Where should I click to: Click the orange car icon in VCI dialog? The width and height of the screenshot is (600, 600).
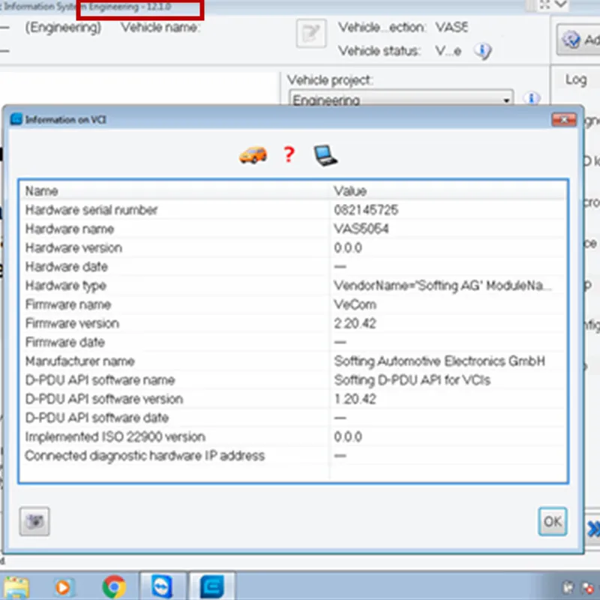point(253,155)
